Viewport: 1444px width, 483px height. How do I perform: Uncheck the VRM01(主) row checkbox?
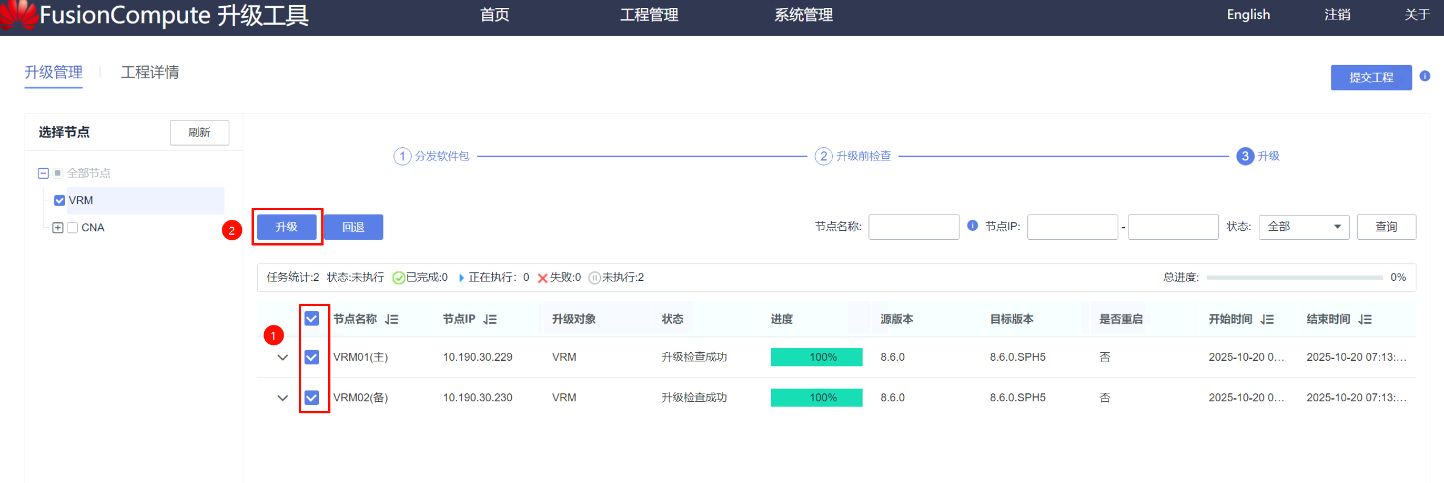coord(312,357)
